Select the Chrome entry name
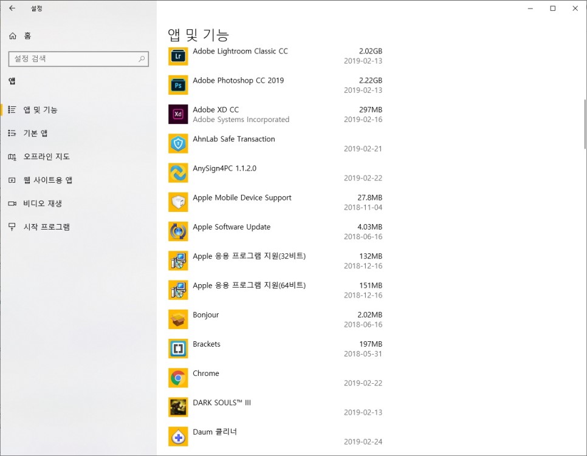 tap(206, 373)
